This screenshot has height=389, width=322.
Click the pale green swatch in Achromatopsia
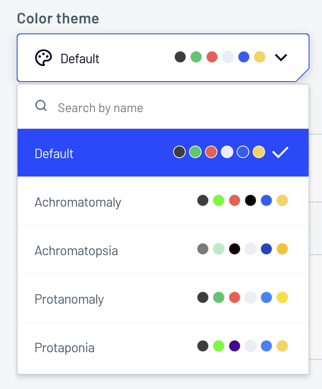click(x=219, y=249)
